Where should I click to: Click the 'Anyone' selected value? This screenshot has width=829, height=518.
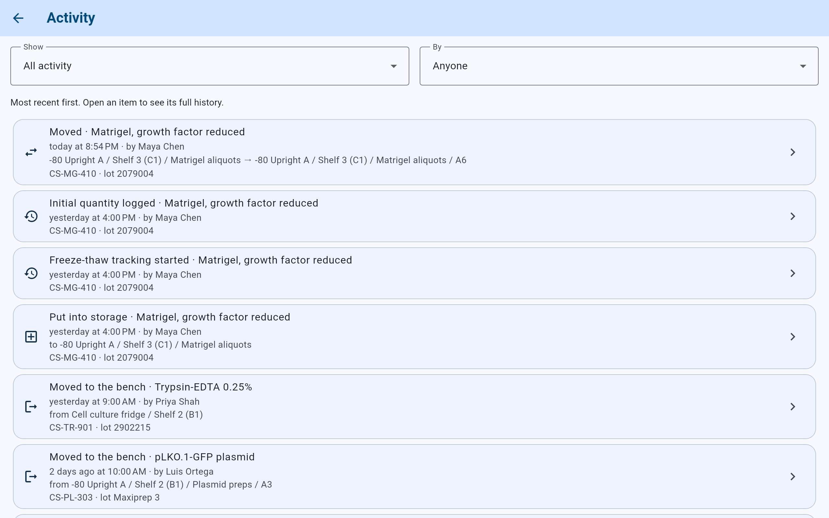pos(450,66)
